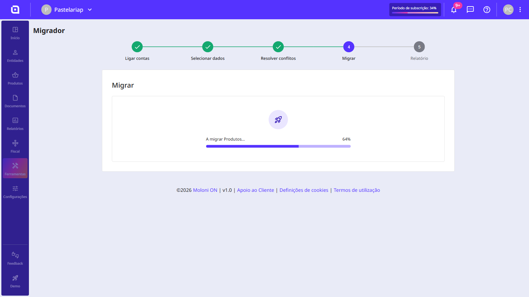Open Termos de utilização link

click(357, 190)
